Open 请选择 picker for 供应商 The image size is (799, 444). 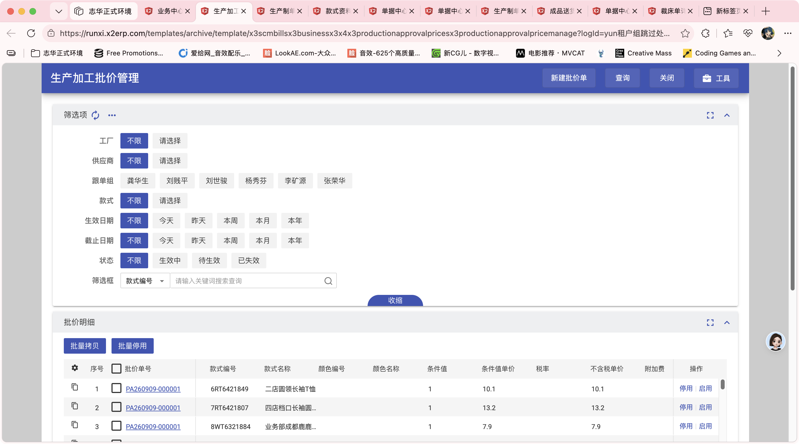[170, 161]
